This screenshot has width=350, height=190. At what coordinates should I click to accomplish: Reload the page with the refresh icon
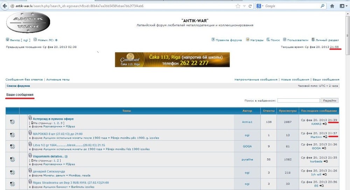click(x=250, y=6)
